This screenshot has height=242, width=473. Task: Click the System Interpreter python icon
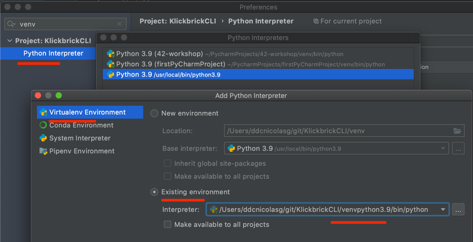pyautogui.click(x=44, y=138)
